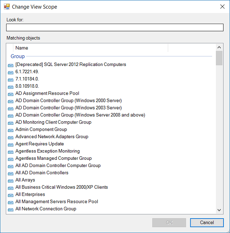Click the Change View Scope title icon
The width and height of the screenshot is (230, 233).
coord(7,7)
